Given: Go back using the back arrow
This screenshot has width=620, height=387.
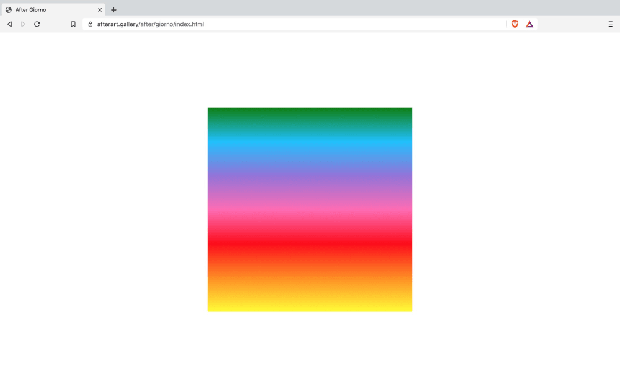Looking at the screenshot, I should [x=9, y=24].
